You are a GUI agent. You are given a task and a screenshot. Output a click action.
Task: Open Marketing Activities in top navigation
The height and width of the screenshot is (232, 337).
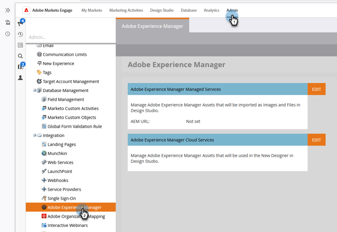[126, 10]
